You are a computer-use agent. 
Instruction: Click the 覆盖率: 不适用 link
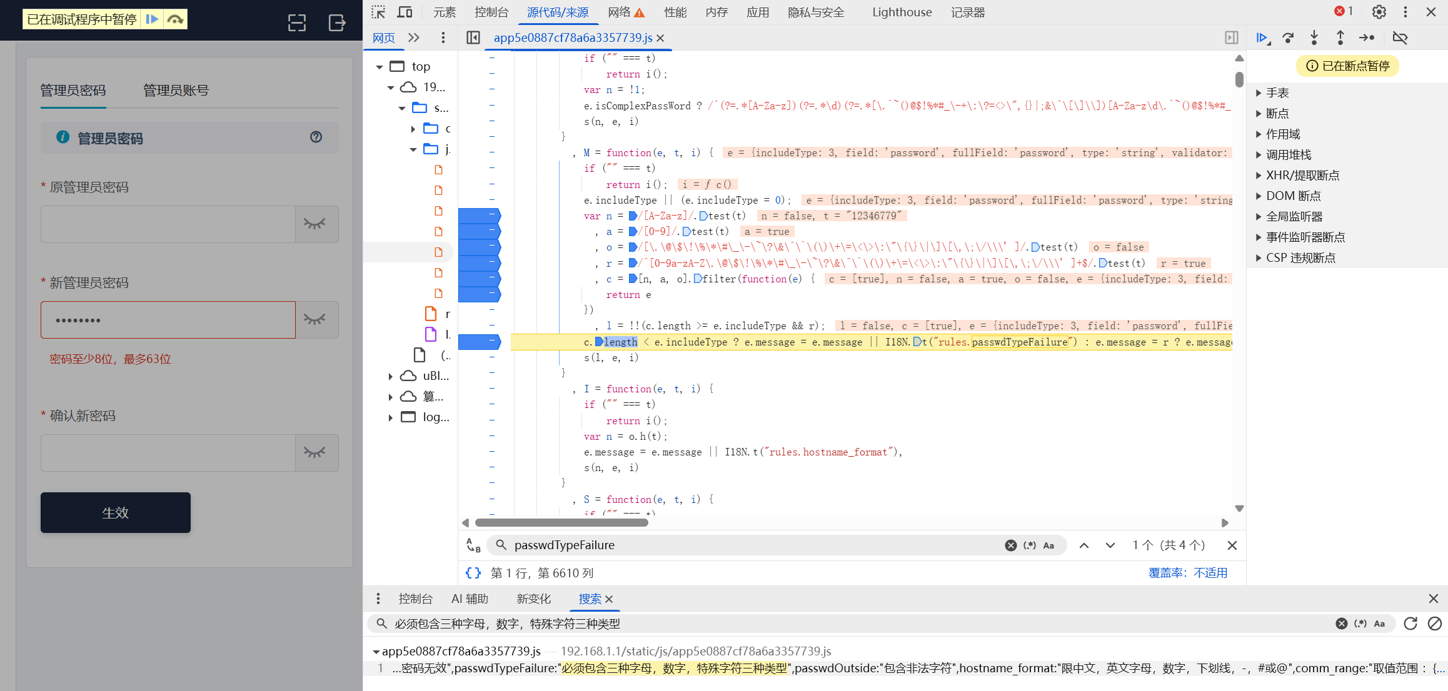point(1187,573)
